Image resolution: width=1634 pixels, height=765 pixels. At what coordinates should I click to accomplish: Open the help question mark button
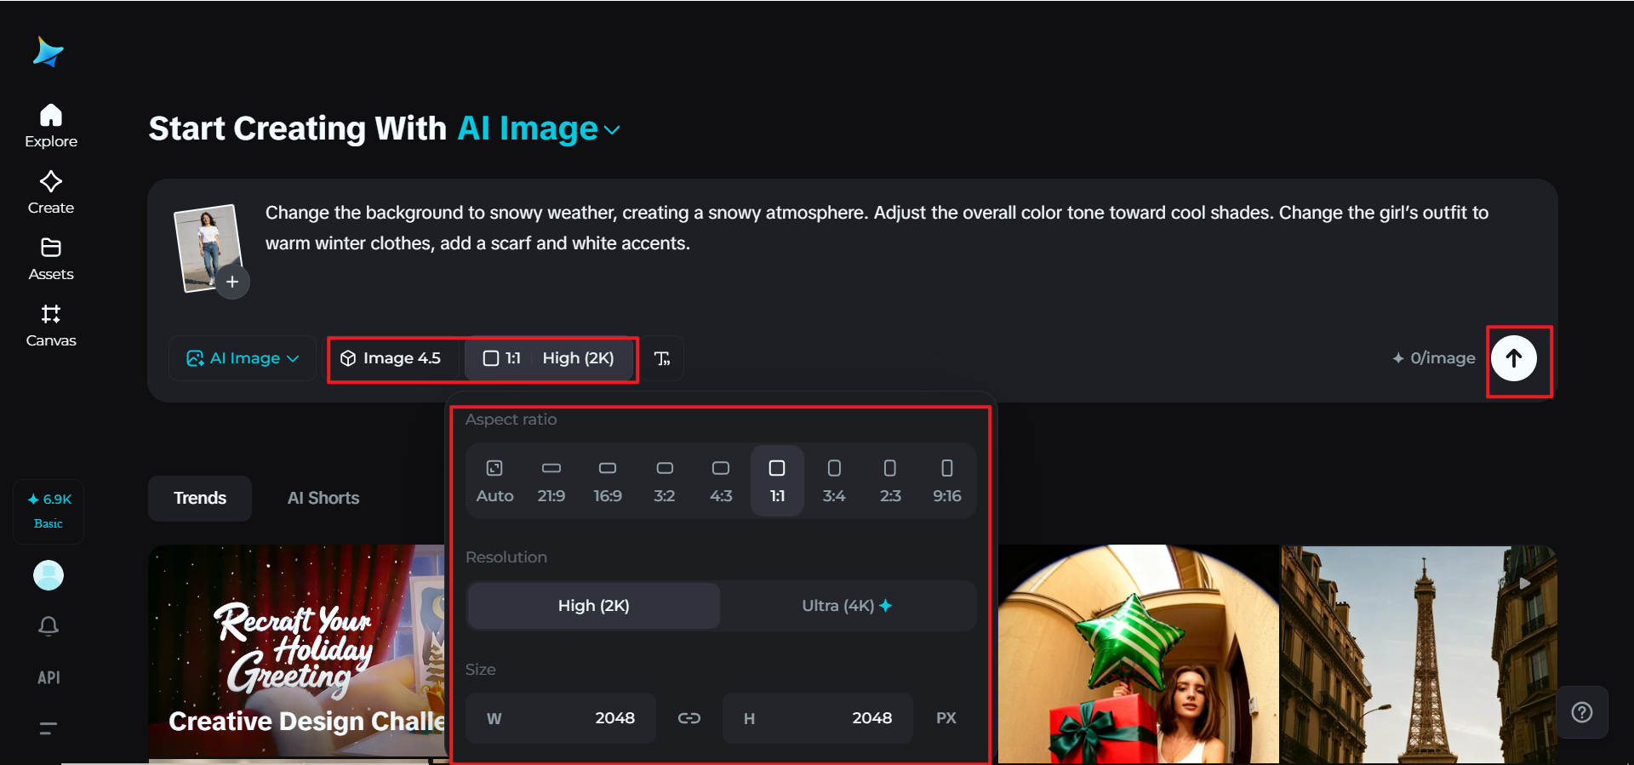[x=1582, y=712]
